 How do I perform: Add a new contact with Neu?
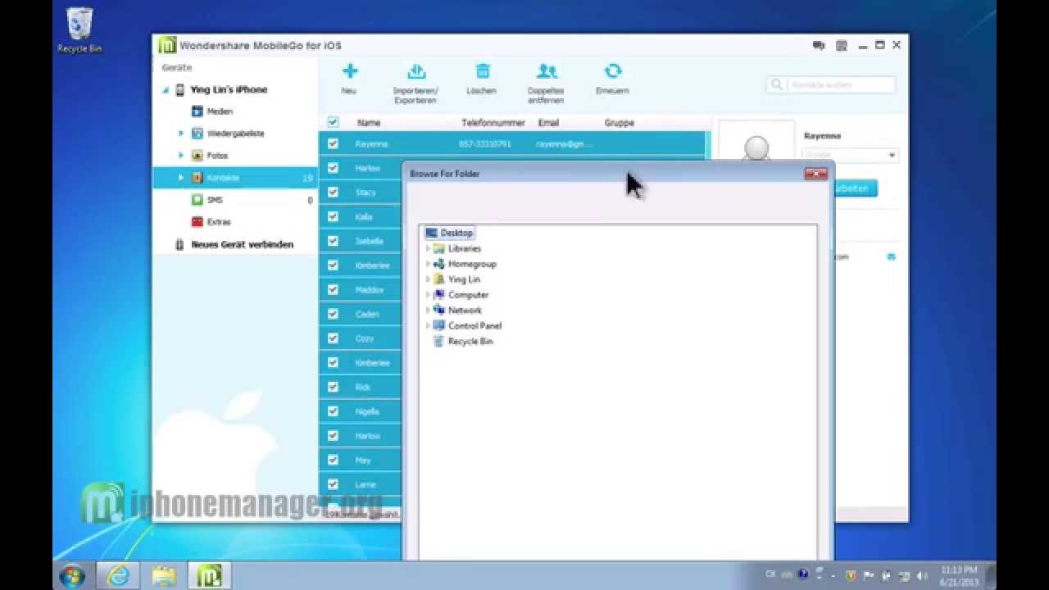point(349,79)
